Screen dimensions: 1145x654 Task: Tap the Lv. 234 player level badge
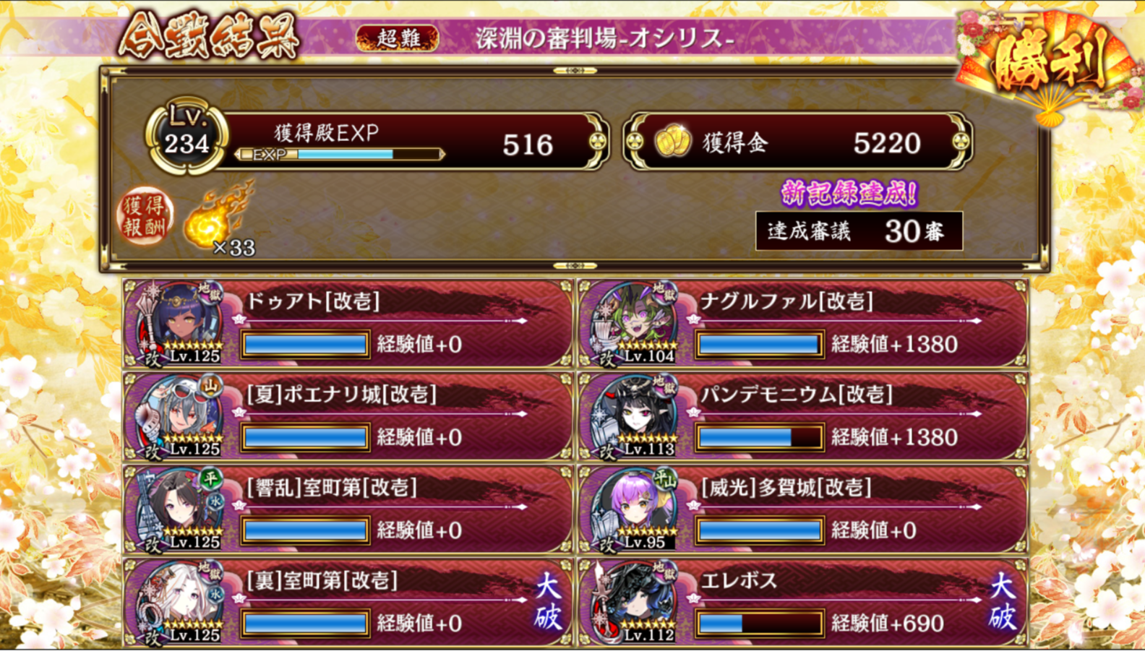click(187, 135)
